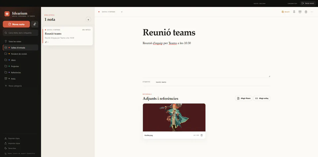Open the Arxiu archive category
This screenshot has height=157, width=318.
(x=21, y=79)
